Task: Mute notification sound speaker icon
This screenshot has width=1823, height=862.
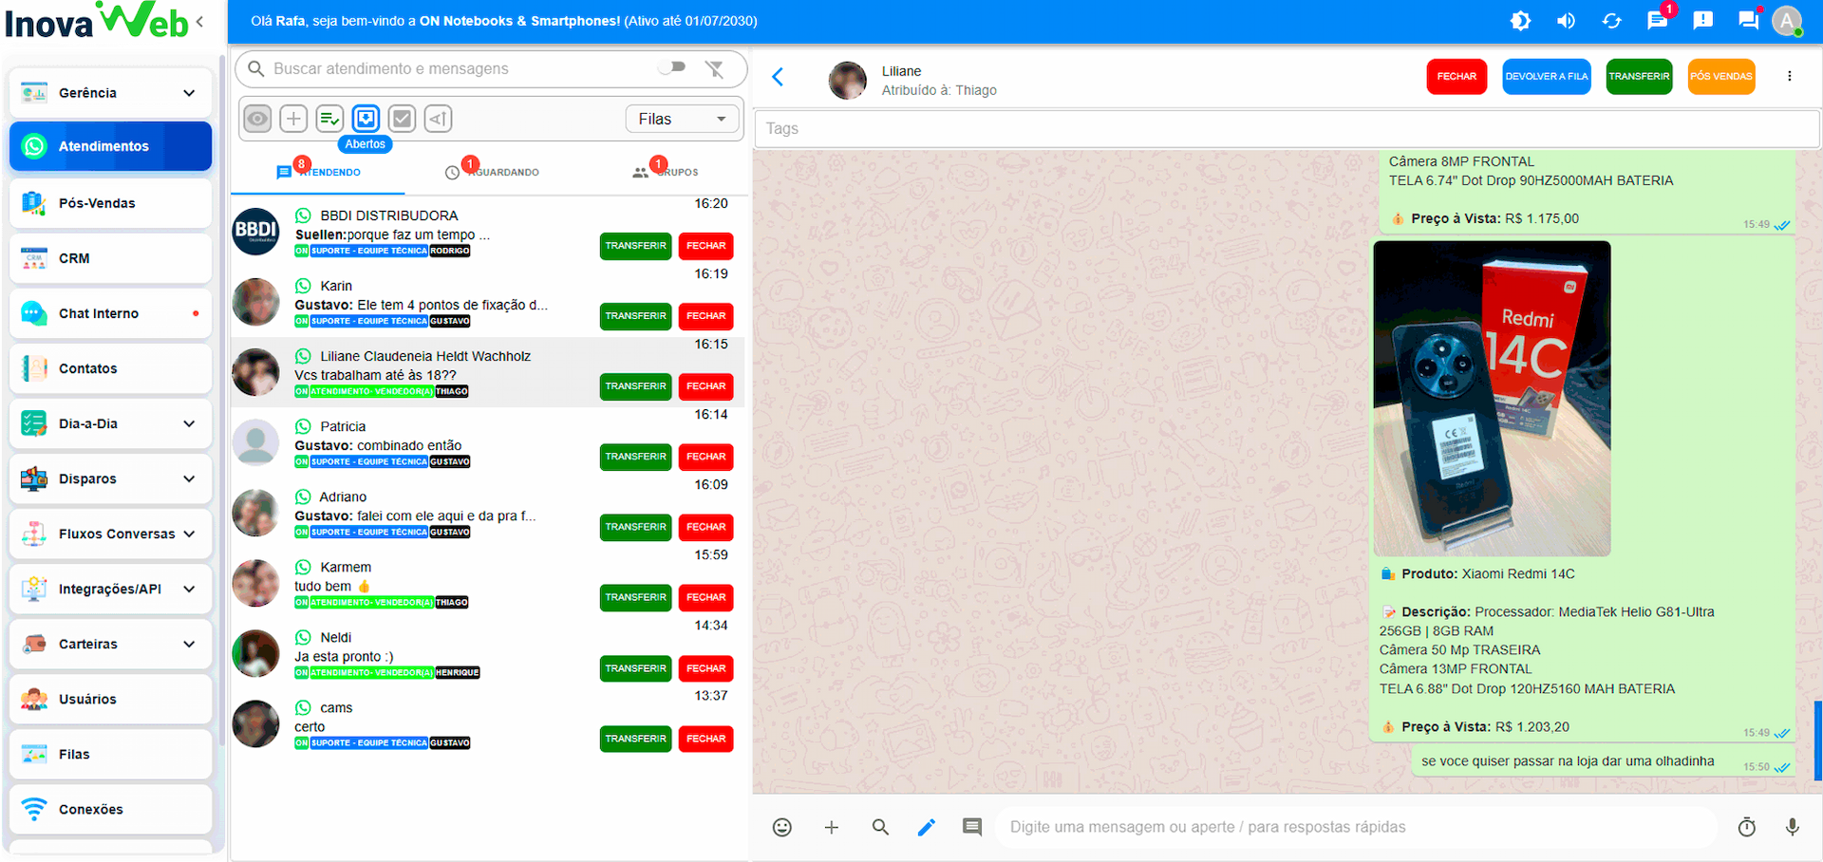Action: pos(1566,21)
